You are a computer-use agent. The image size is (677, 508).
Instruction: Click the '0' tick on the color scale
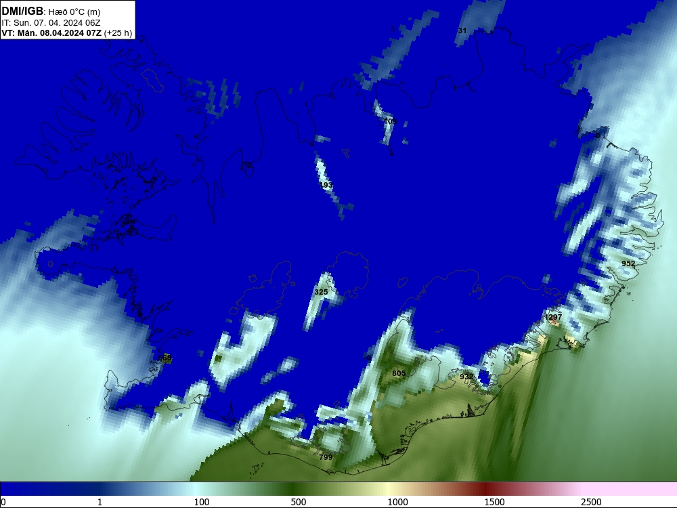(3, 502)
